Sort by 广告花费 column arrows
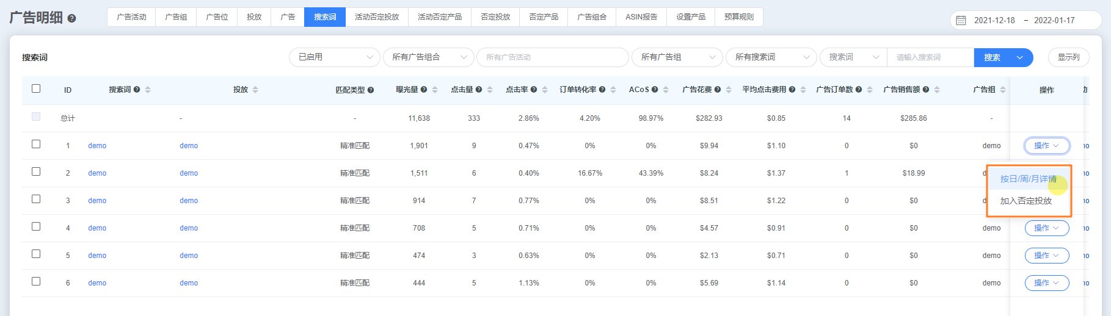Viewport: 1111px width, 316px height. tap(729, 90)
